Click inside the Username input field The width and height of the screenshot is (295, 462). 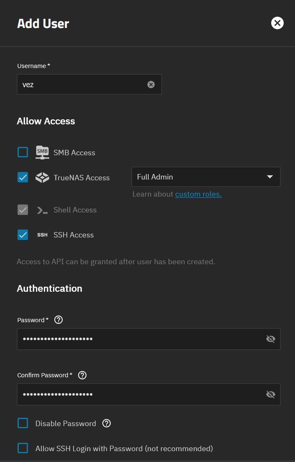coord(81,85)
